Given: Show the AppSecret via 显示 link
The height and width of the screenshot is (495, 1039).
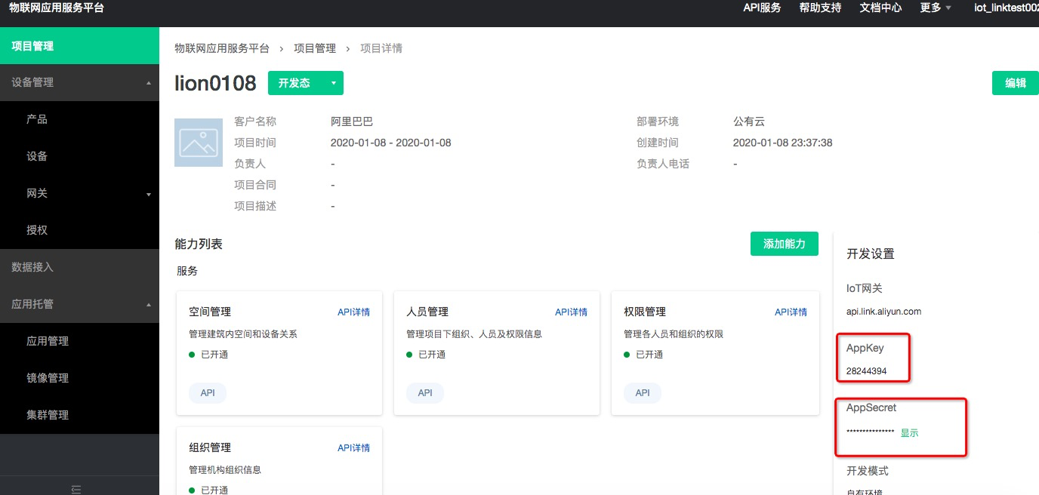Looking at the screenshot, I should click(909, 433).
